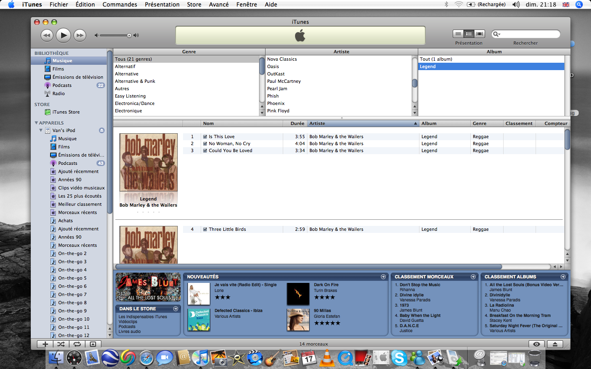This screenshot has width=591, height=369.
Task: Expand NOUVEAUTÉS section arrow
Action: 383,277
